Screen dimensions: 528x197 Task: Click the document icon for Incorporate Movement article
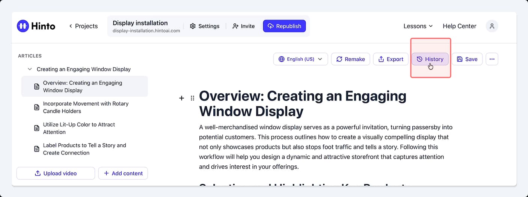pyautogui.click(x=37, y=107)
